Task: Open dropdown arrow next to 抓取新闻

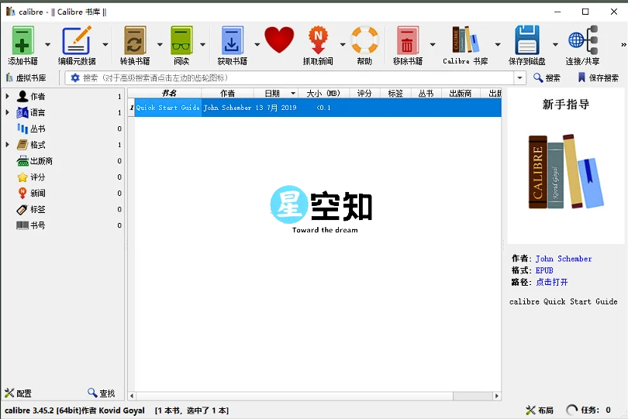Action: tap(343, 44)
